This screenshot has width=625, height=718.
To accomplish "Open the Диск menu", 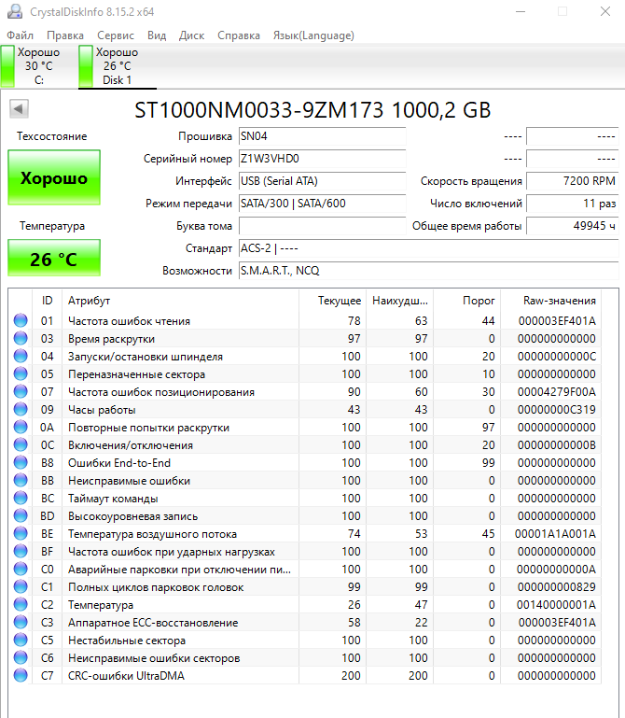I will [191, 35].
